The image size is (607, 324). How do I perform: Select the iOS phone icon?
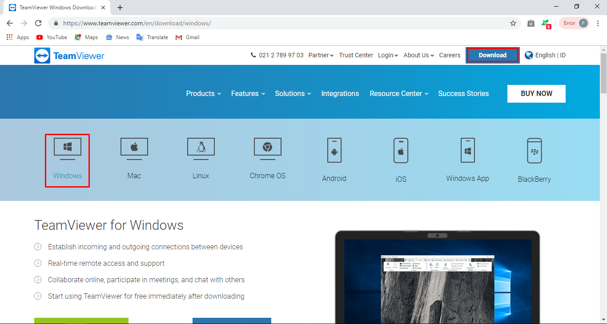pos(401,150)
